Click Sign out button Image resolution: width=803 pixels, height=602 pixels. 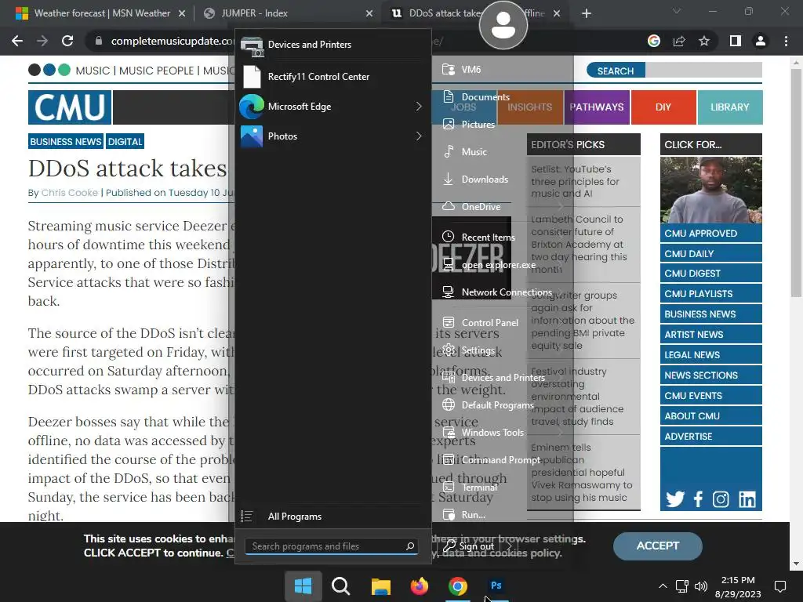coord(469,546)
